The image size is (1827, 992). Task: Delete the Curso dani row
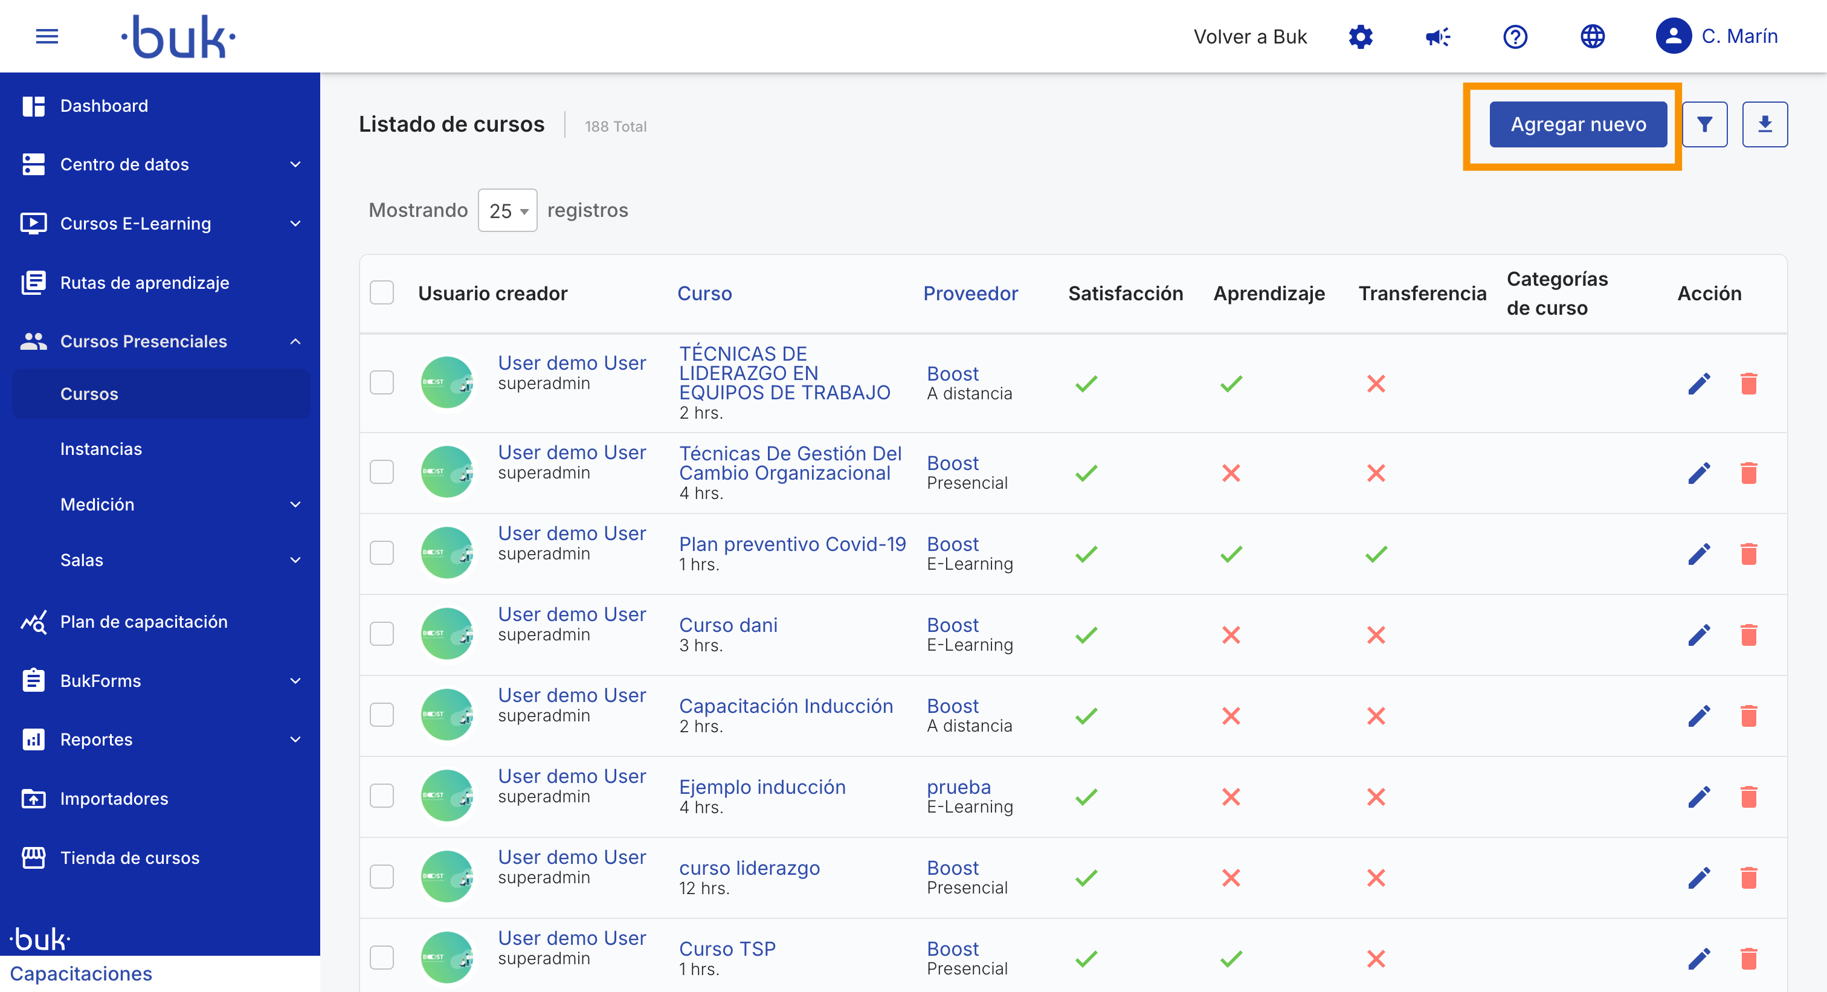[x=1748, y=634]
